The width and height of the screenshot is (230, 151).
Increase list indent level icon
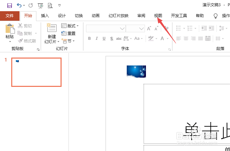(x=211, y=28)
